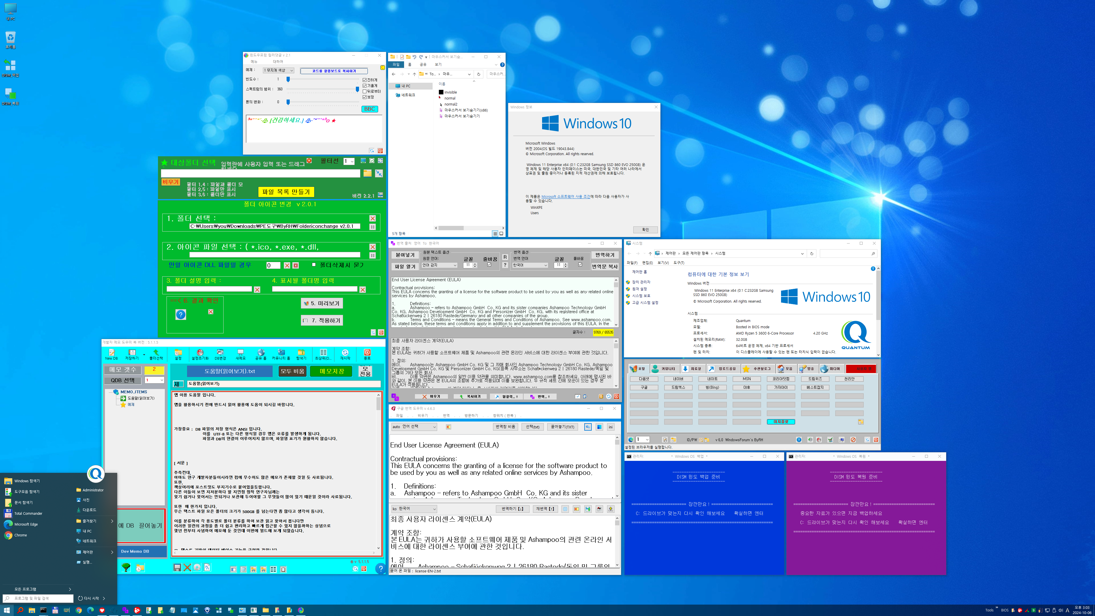Click blue help icon in web launcher bottom bar
The height and width of the screenshot is (616, 1095).
(x=799, y=439)
